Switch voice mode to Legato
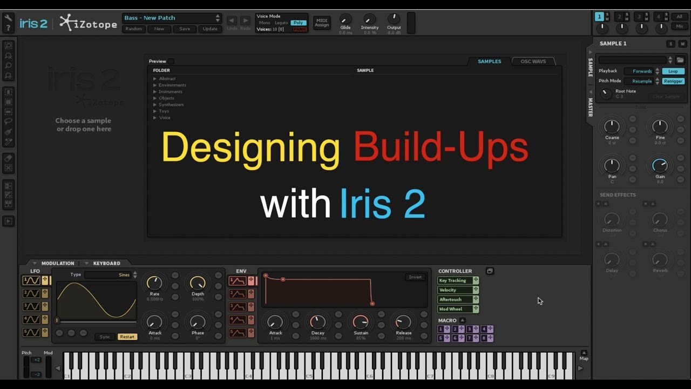The width and height of the screenshot is (691, 389). coord(281,23)
